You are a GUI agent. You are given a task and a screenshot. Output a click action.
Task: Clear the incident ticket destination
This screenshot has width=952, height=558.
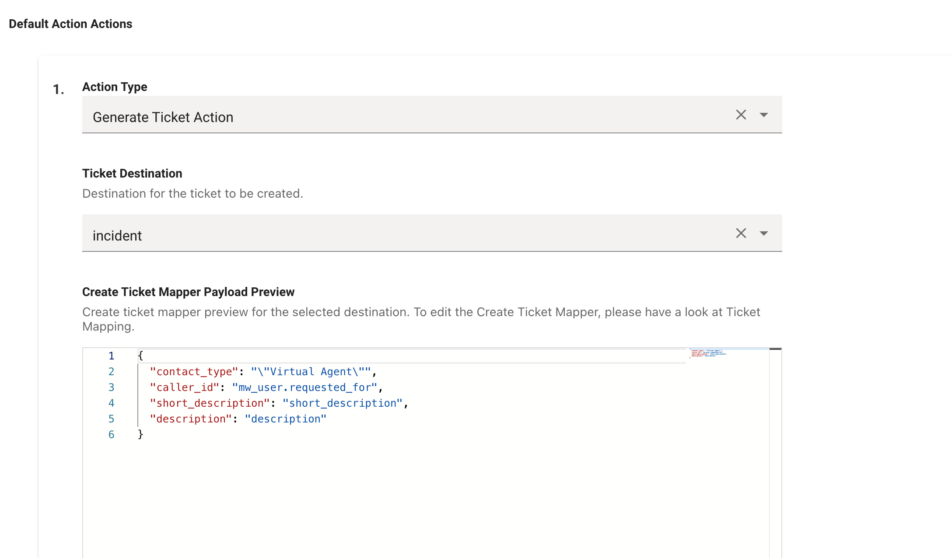click(741, 233)
